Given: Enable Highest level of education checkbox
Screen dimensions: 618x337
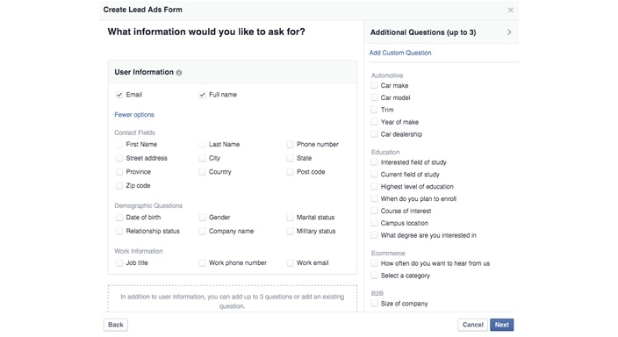Looking at the screenshot, I should [375, 187].
